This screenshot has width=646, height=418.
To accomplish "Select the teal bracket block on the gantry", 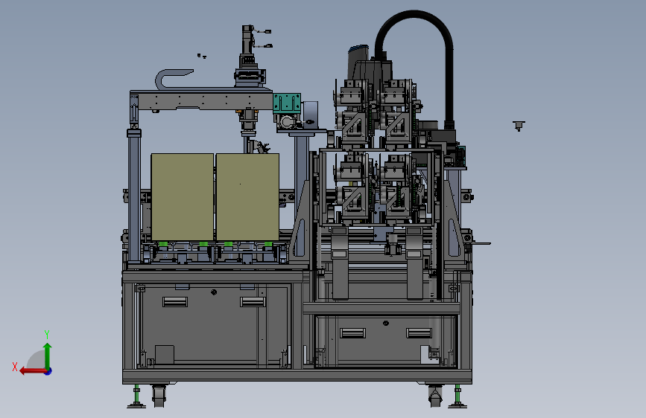I will click(287, 103).
